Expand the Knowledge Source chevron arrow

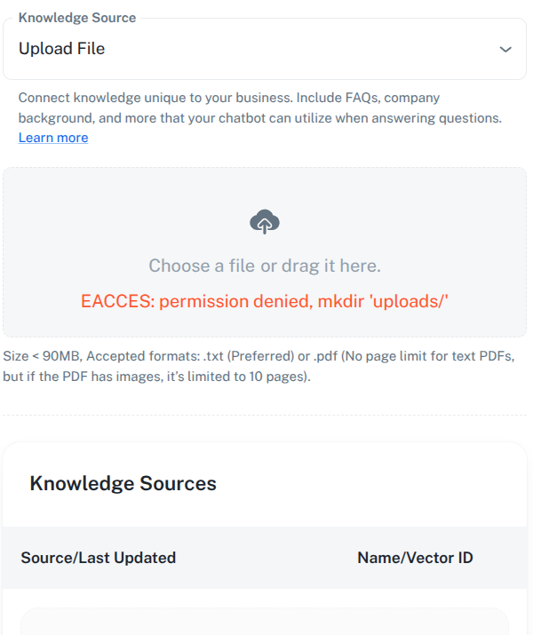[505, 50]
